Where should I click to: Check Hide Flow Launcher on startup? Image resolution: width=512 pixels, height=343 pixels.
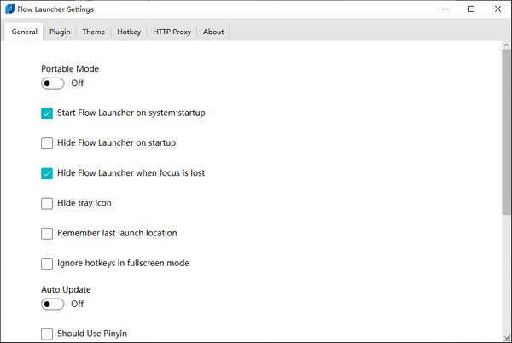[47, 143]
